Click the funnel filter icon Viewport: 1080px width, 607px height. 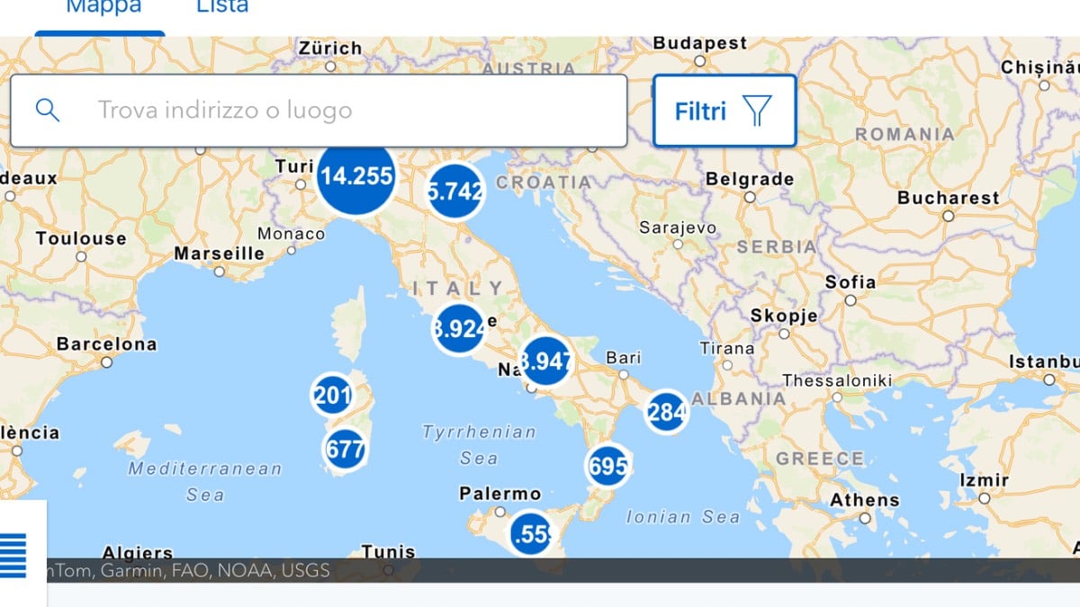coord(757,111)
